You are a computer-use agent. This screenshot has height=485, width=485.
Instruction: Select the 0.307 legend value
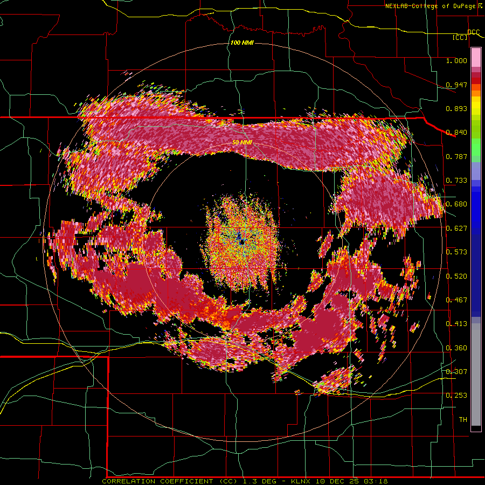456,372
